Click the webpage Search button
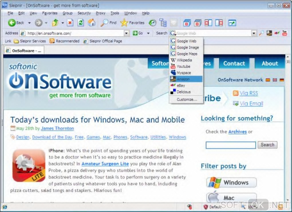Viewport: 292px width, 212px height. (x=267, y=145)
